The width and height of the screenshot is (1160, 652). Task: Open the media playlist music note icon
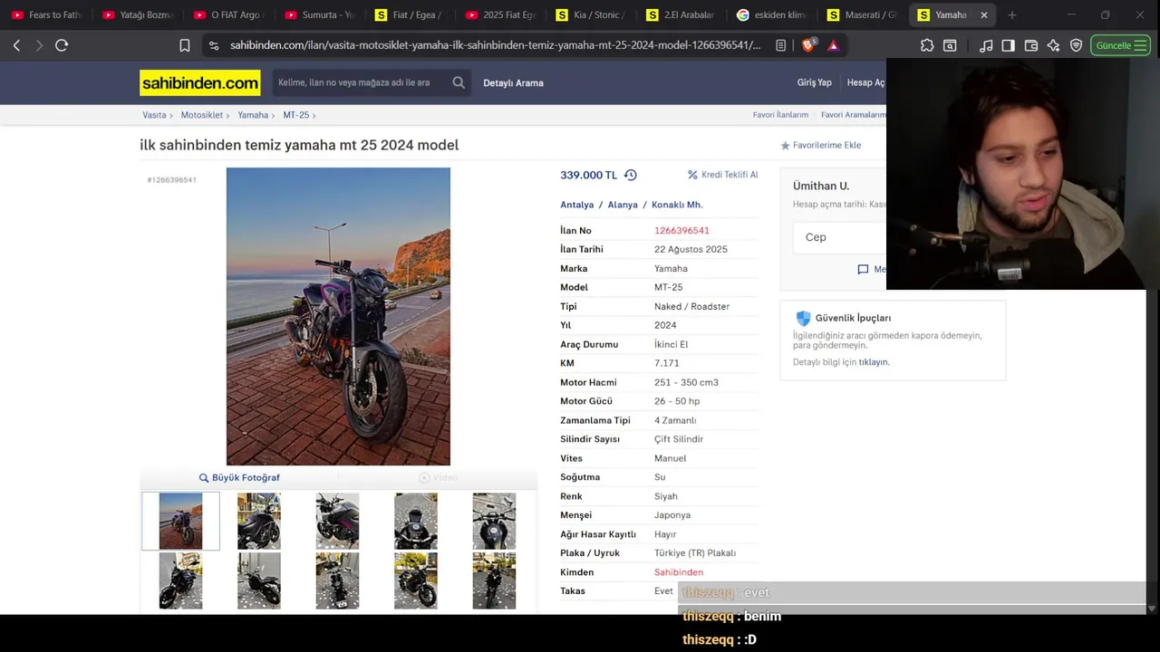[x=986, y=45]
